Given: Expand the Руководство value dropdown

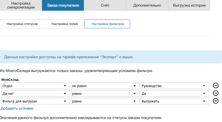Looking at the screenshot, I should (174, 86).
